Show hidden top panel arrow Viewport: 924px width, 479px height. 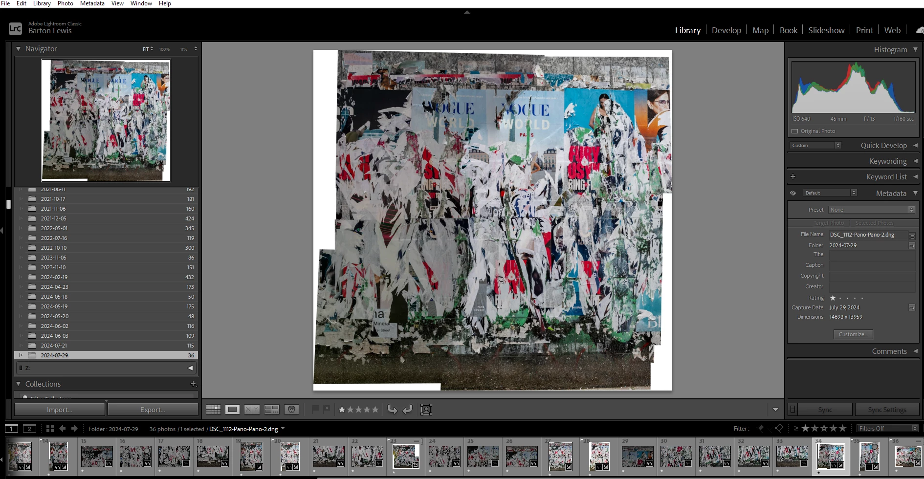click(467, 12)
